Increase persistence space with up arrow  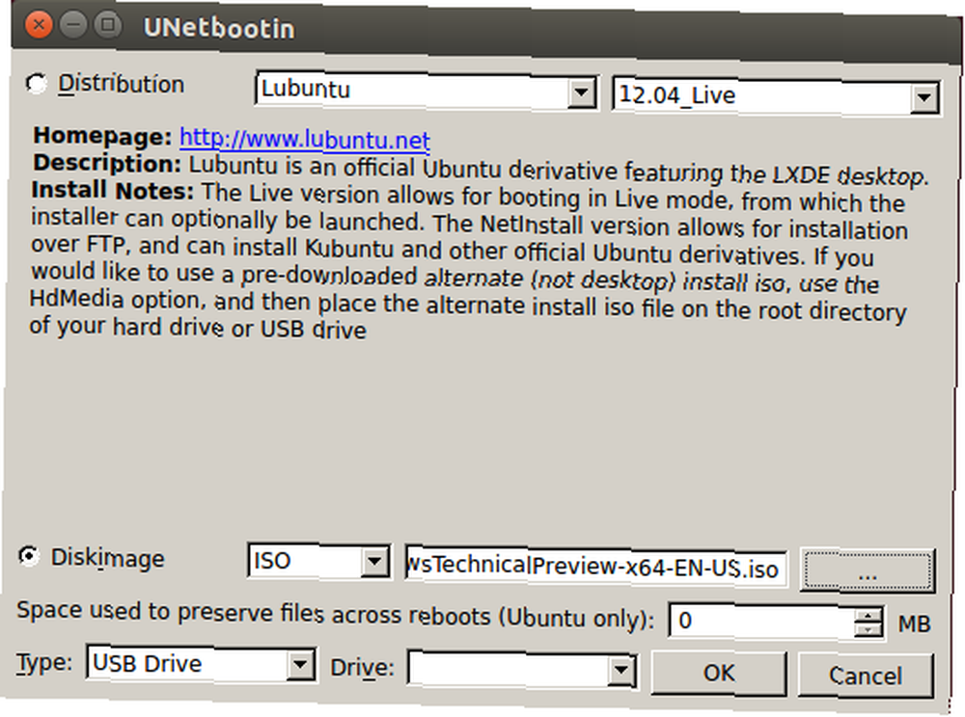pos(868,616)
